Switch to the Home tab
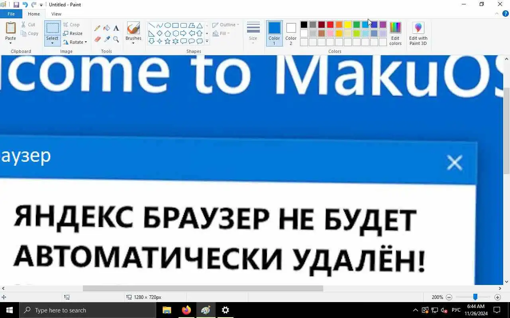The height and width of the screenshot is (318, 510). click(x=34, y=14)
